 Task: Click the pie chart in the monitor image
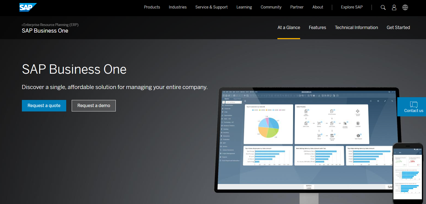point(268,128)
